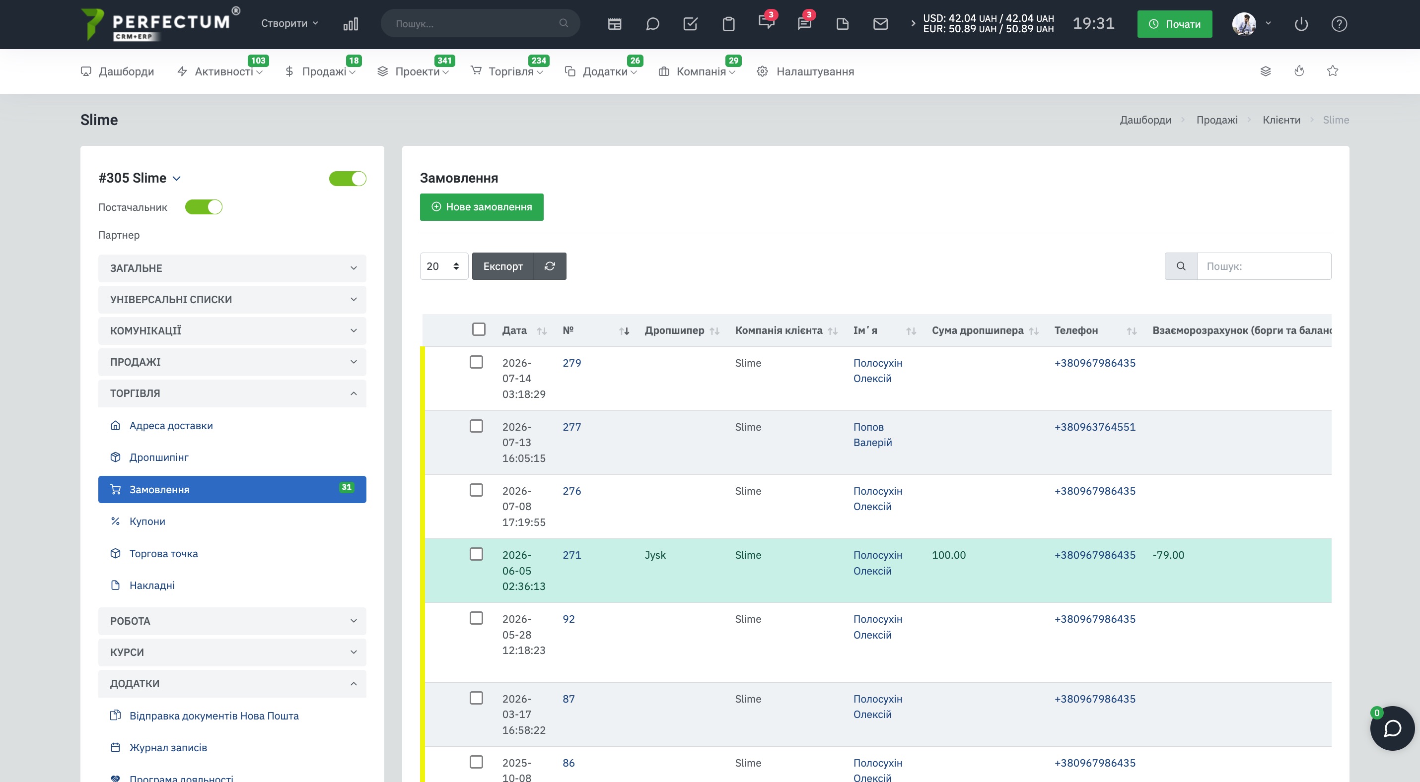The image size is (1420, 782).
Task: Click the Нове замовлення button
Action: tap(482, 207)
